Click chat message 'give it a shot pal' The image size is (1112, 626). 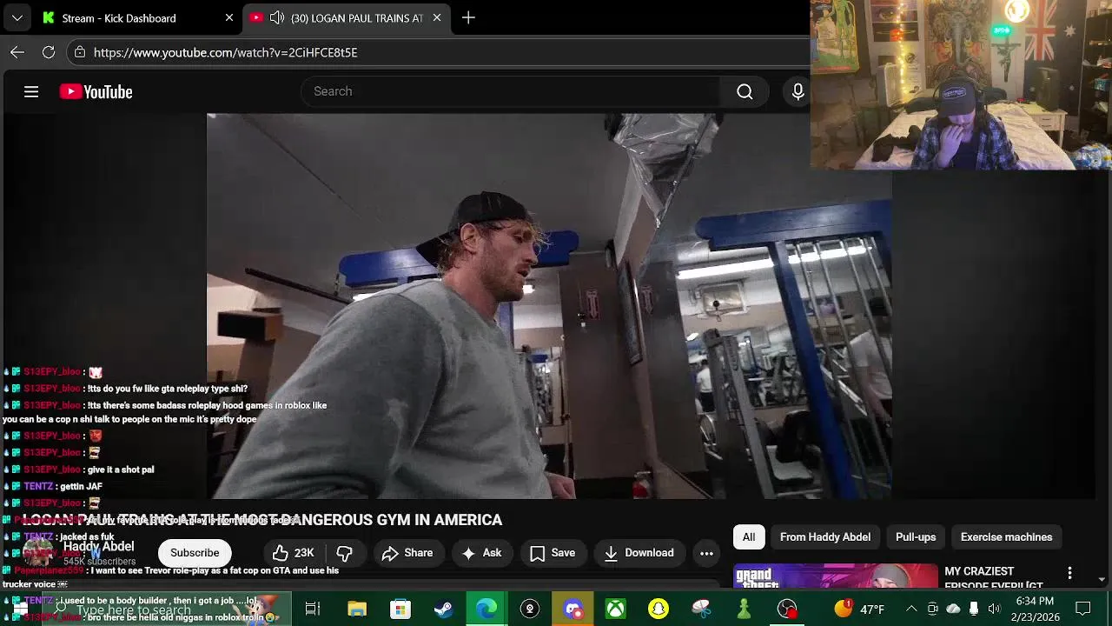pos(121,469)
